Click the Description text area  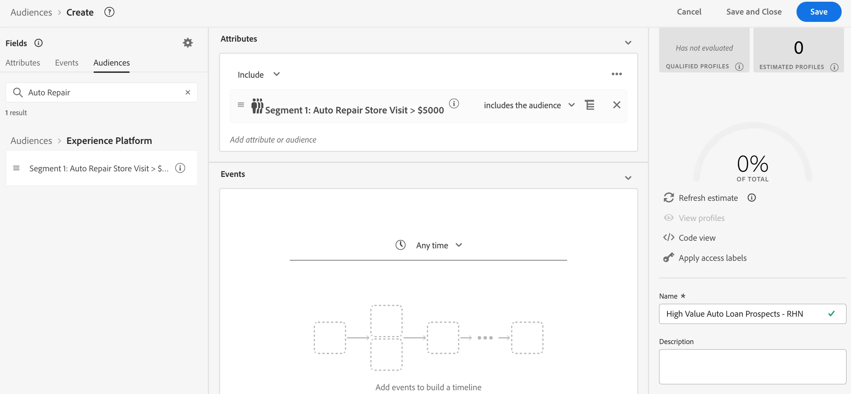pyautogui.click(x=752, y=367)
